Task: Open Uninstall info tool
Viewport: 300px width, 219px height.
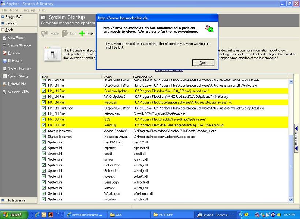Action: pos(17,84)
